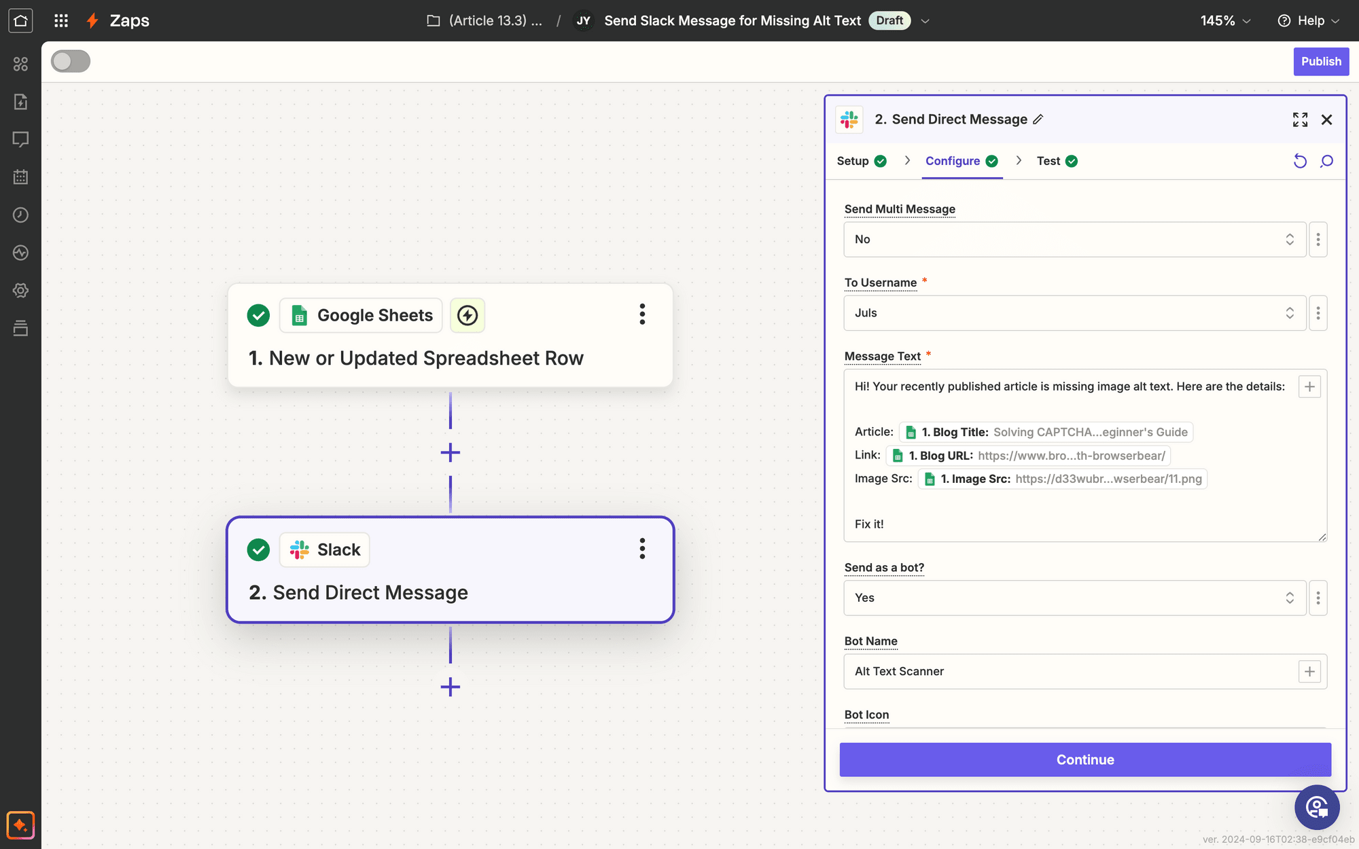Expand the To Username dropdown stepper

click(1290, 313)
